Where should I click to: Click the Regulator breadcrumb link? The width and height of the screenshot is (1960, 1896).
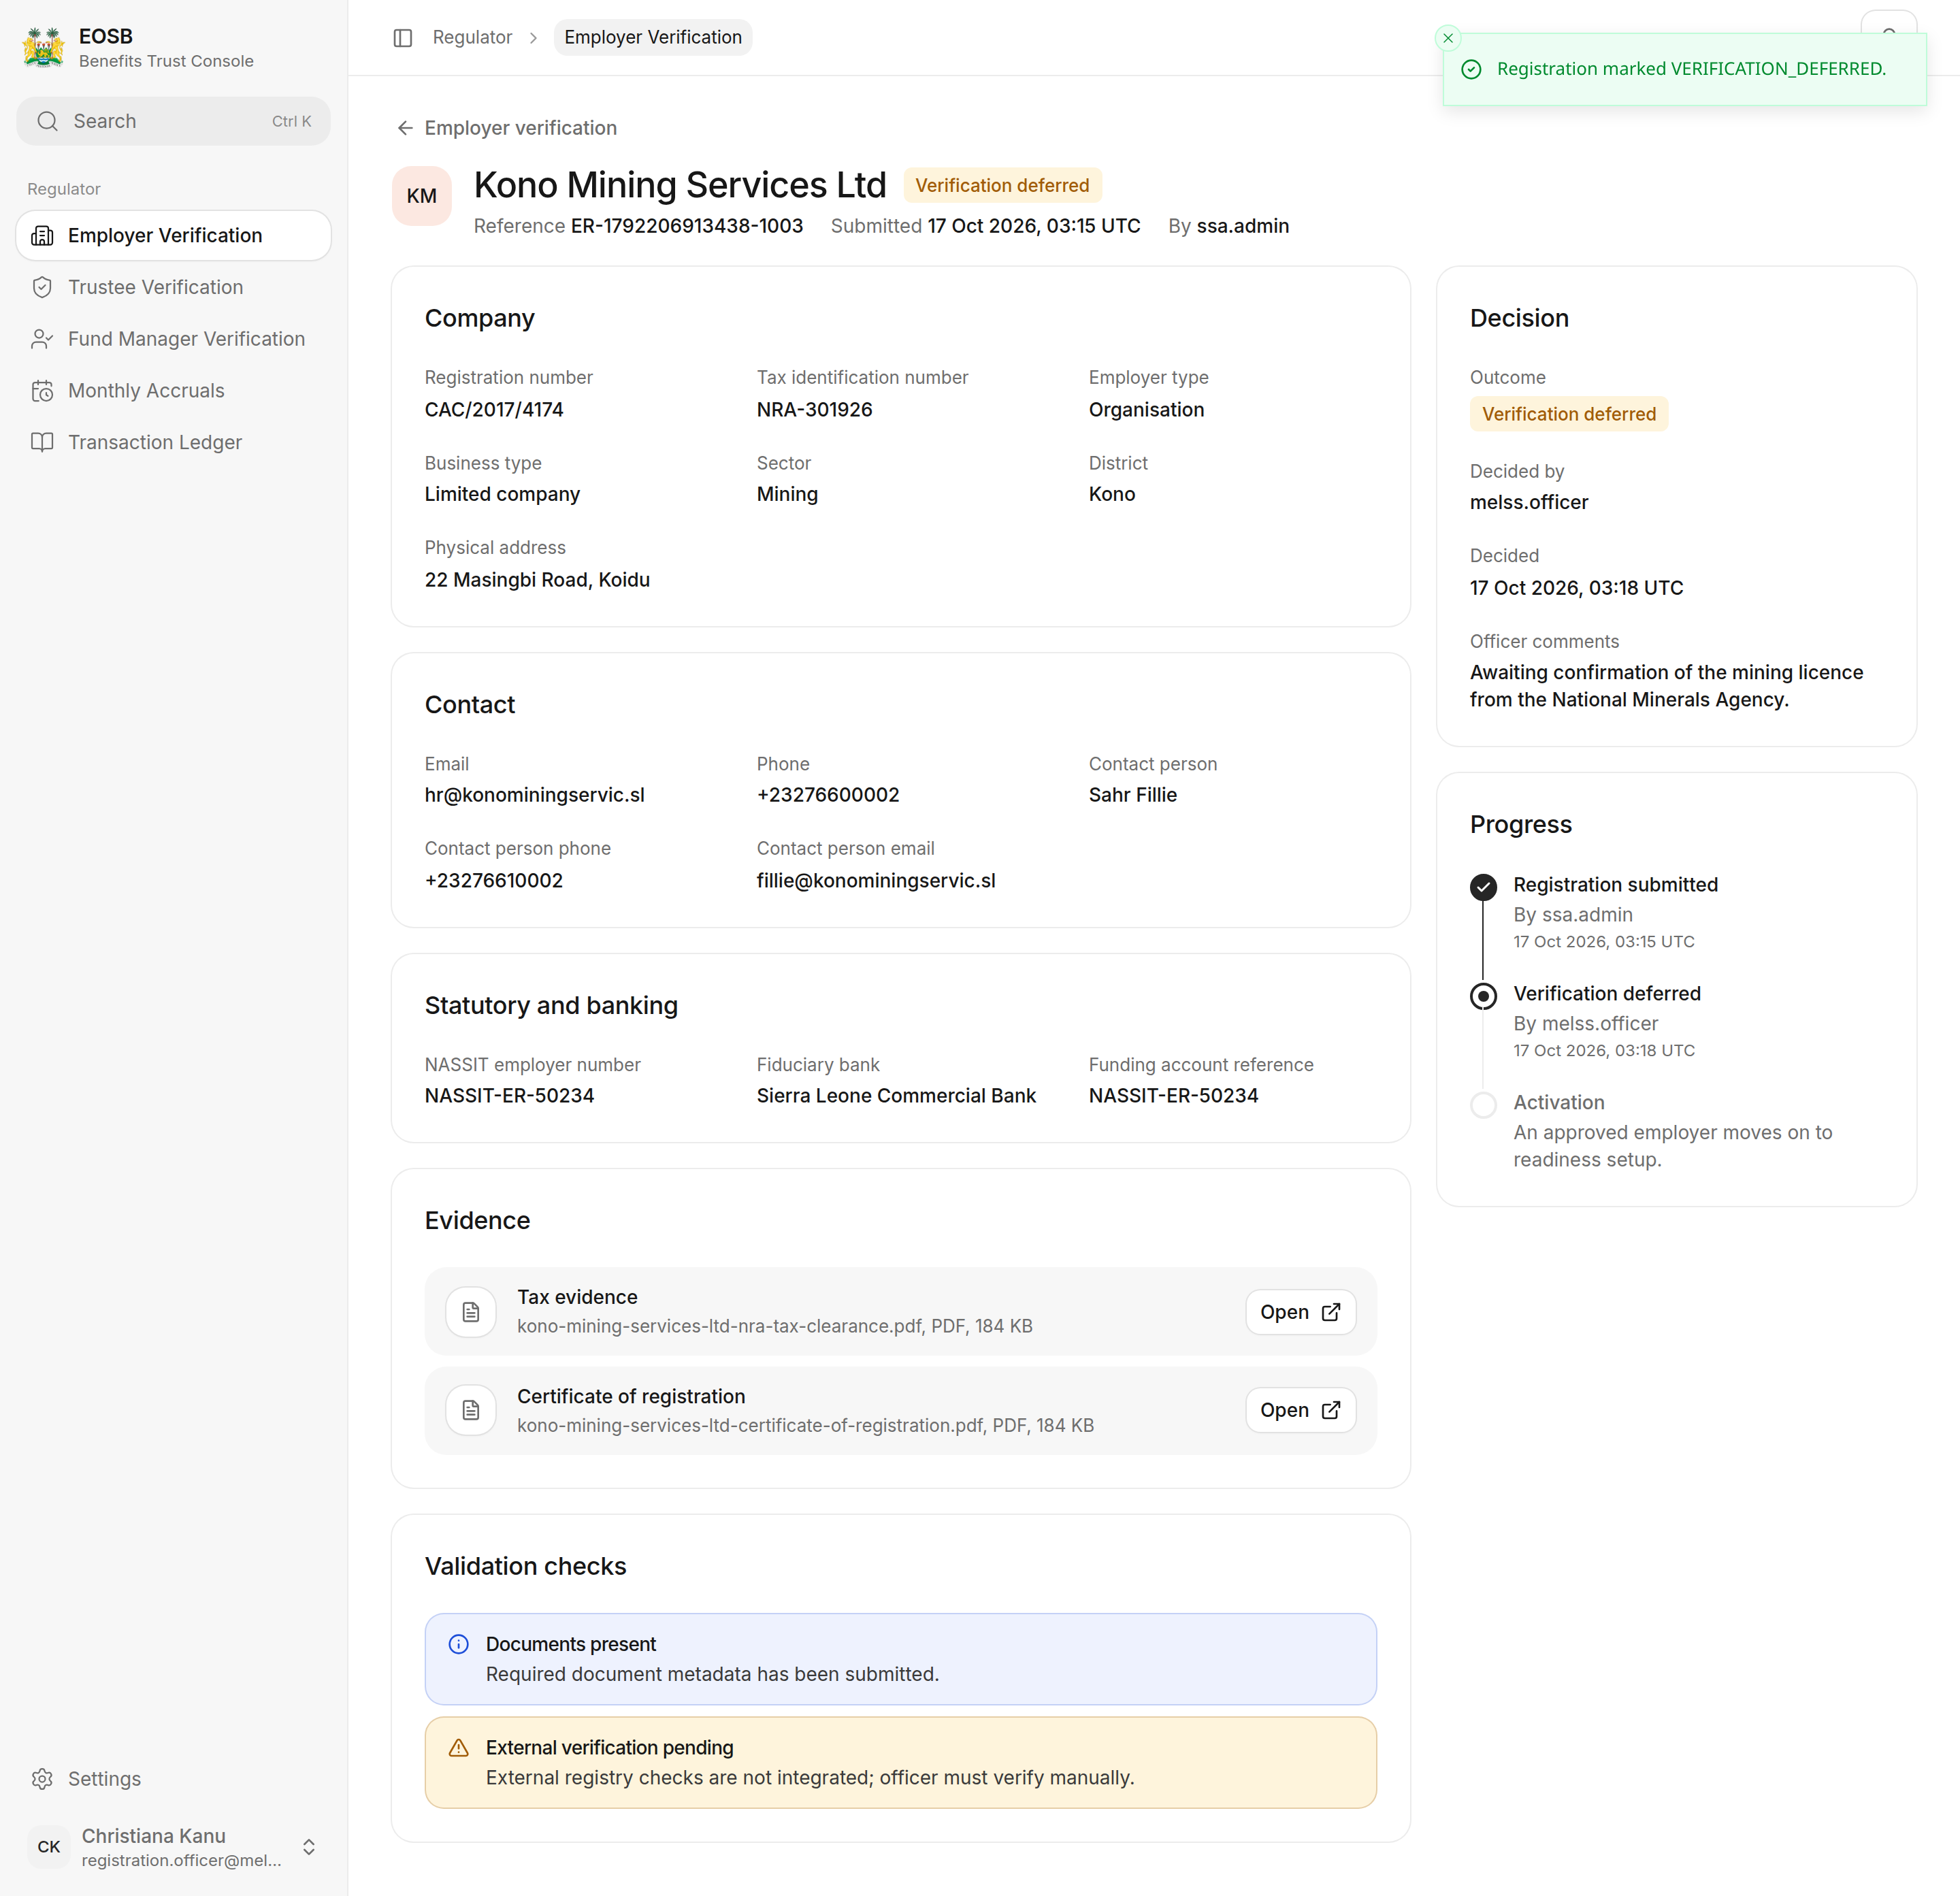pos(472,38)
